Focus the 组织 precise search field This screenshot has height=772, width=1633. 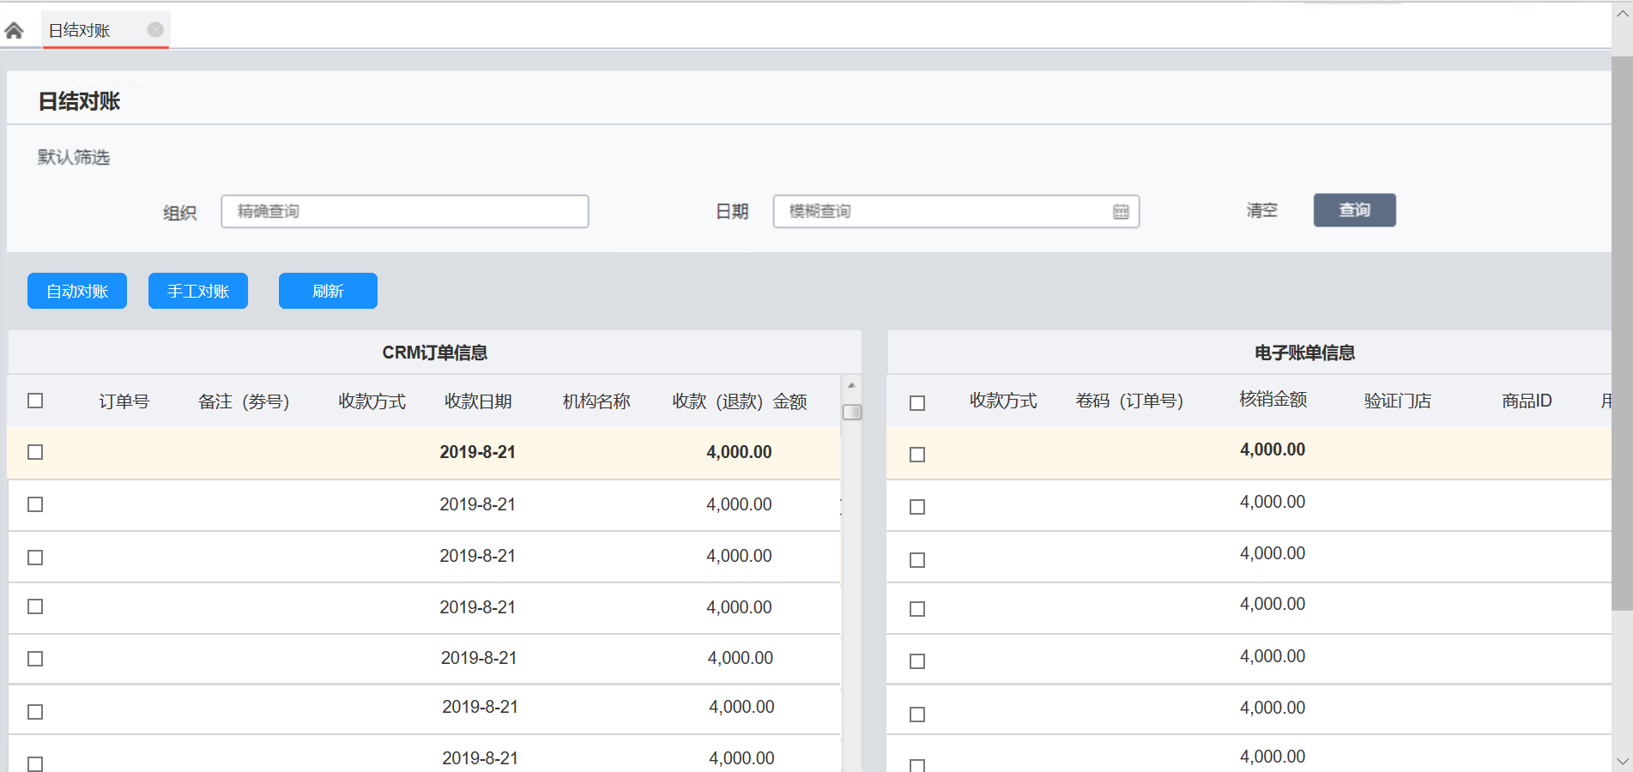(405, 211)
